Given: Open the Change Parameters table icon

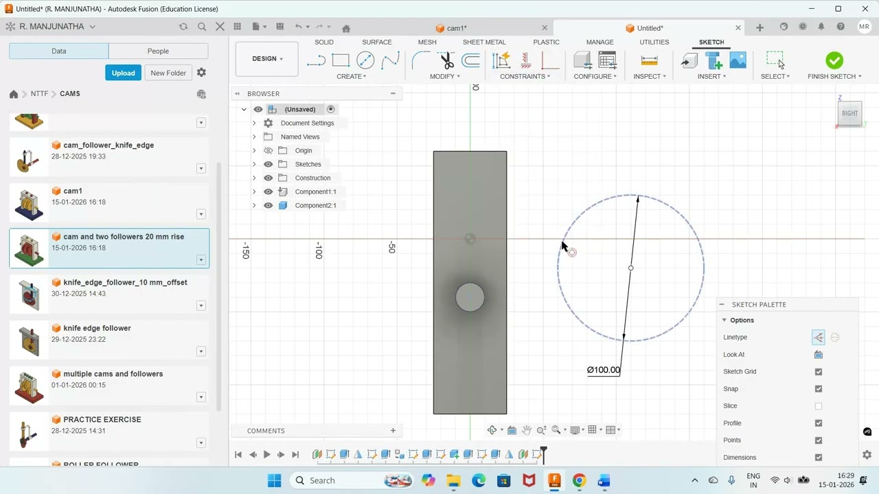Looking at the screenshot, I should 608,61.
